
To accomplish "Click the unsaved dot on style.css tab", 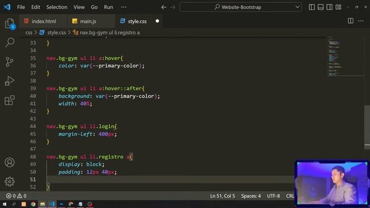I will point(157,21).
